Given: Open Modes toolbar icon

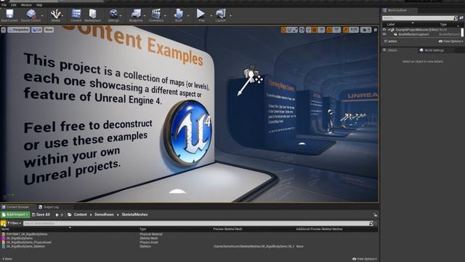Looking at the screenshot, I should click(x=55, y=15).
